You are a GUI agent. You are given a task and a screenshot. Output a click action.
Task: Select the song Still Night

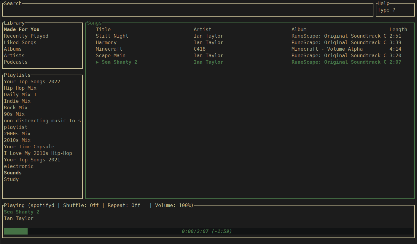(x=112, y=36)
